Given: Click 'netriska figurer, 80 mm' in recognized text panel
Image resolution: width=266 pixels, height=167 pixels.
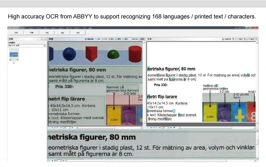Looking at the screenshot, I should tap(171, 69).
